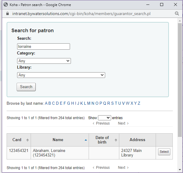Sort table by Name column header
This screenshot has height=173, width=183.
pos(58,140)
